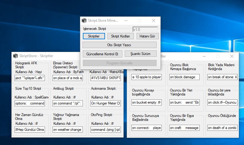Click 'Oyuncu bir yere tıkladığında' label
This screenshot has width=244, height=145.
point(219,92)
